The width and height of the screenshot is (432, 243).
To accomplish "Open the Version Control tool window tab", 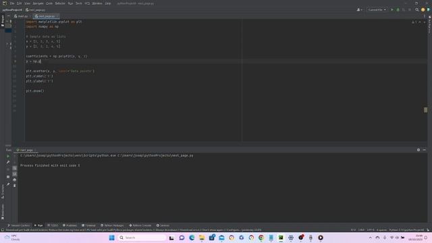I will [x=18, y=225].
